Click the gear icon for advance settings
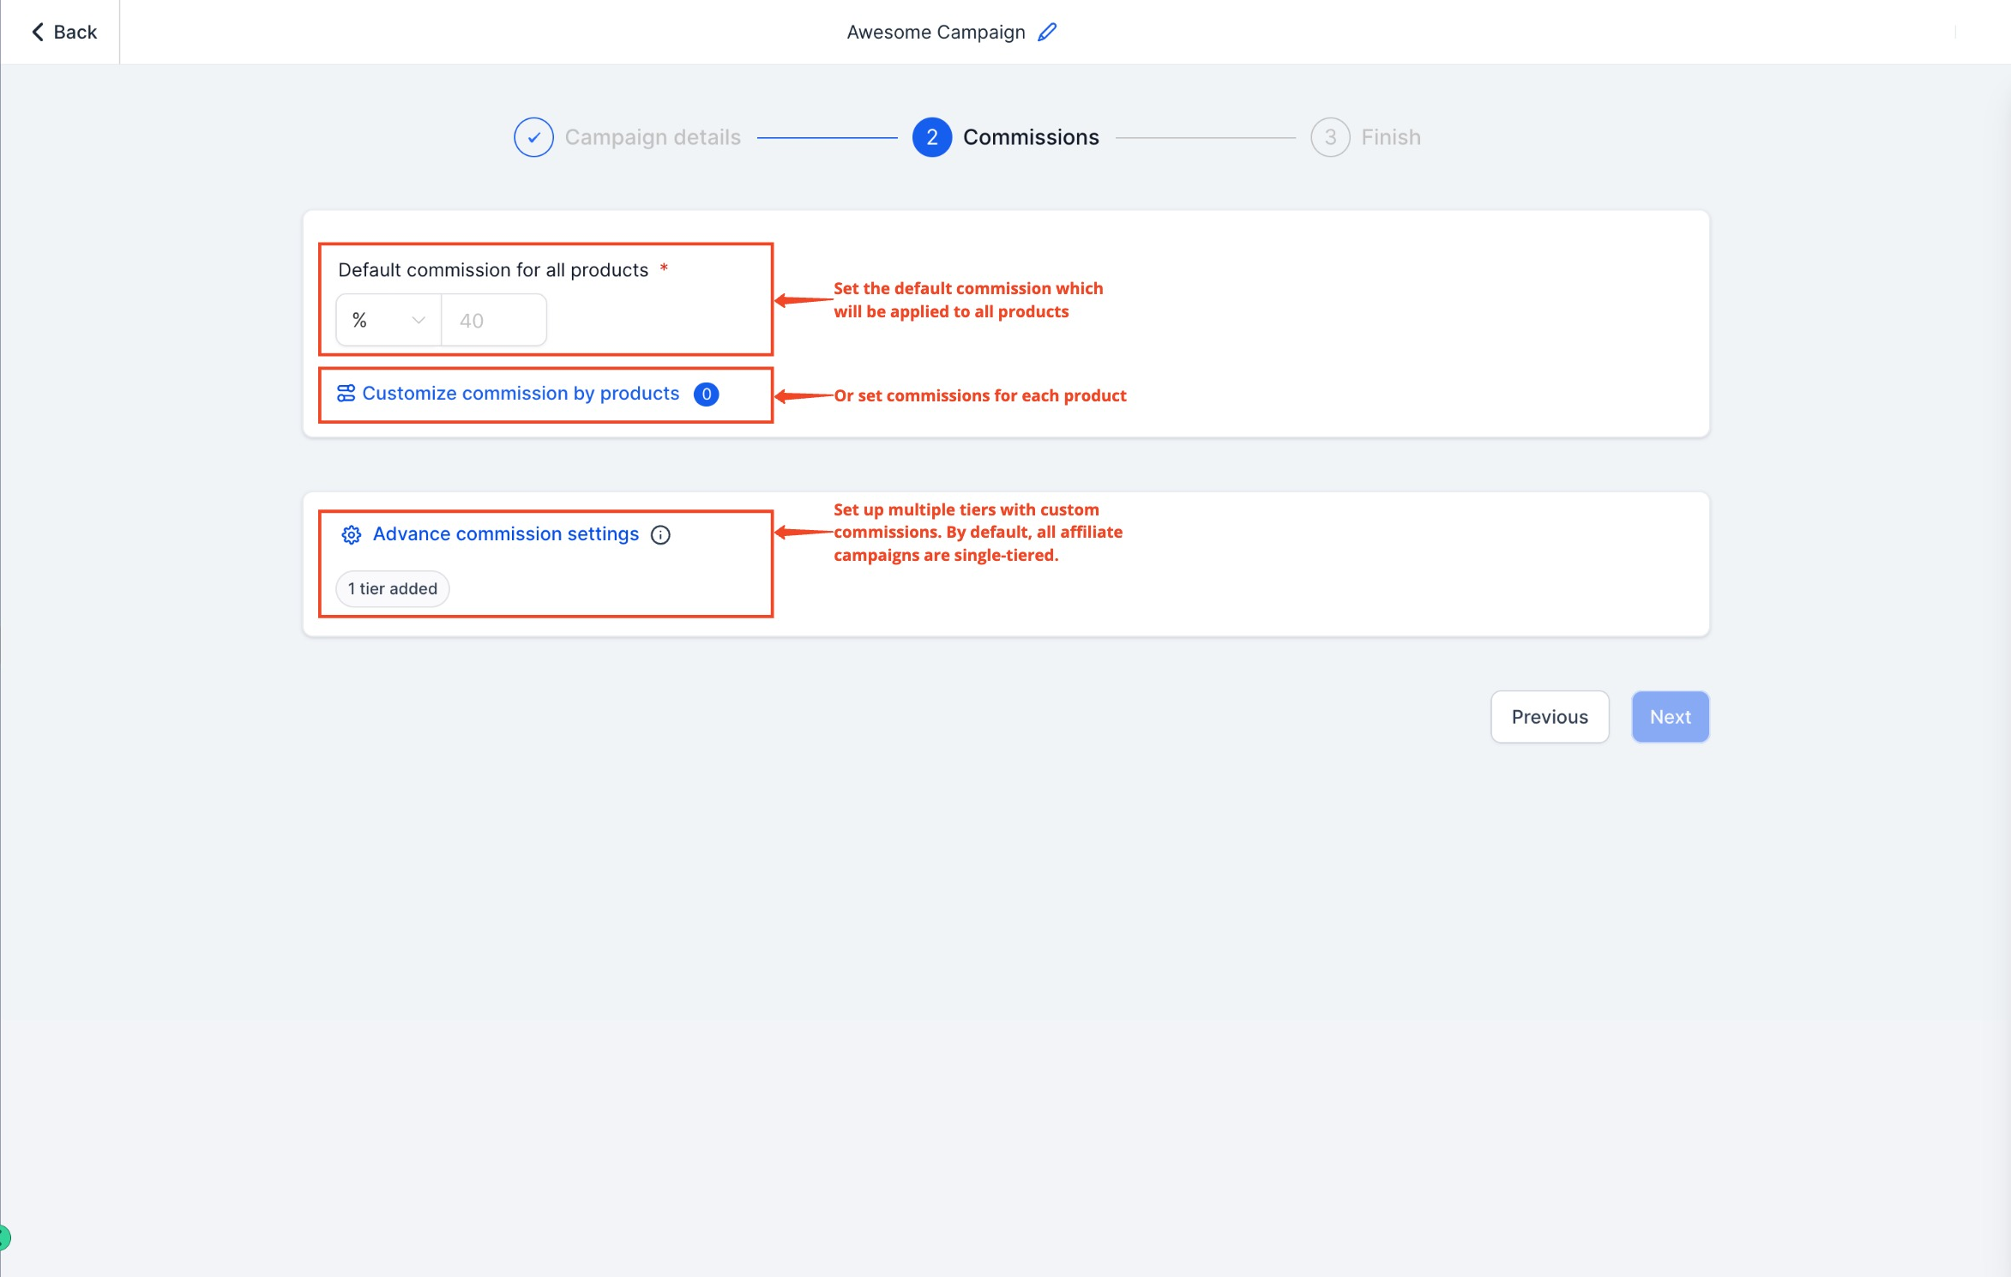This screenshot has width=2011, height=1277. click(351, 535)
